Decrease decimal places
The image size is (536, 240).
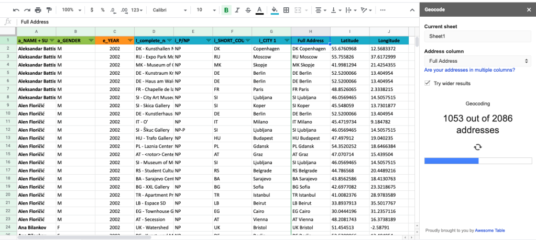(x=113, y=10)
